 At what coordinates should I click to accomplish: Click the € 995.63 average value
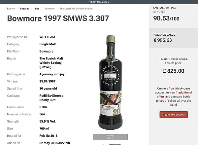(x=163, y=40)
